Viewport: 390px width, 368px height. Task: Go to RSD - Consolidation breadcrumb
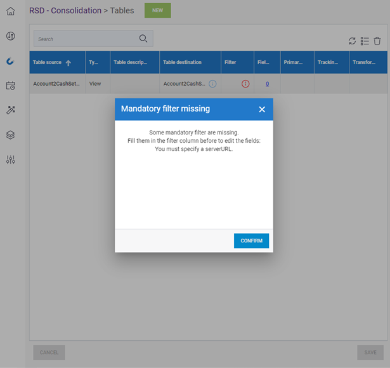[x=65, y=11]
